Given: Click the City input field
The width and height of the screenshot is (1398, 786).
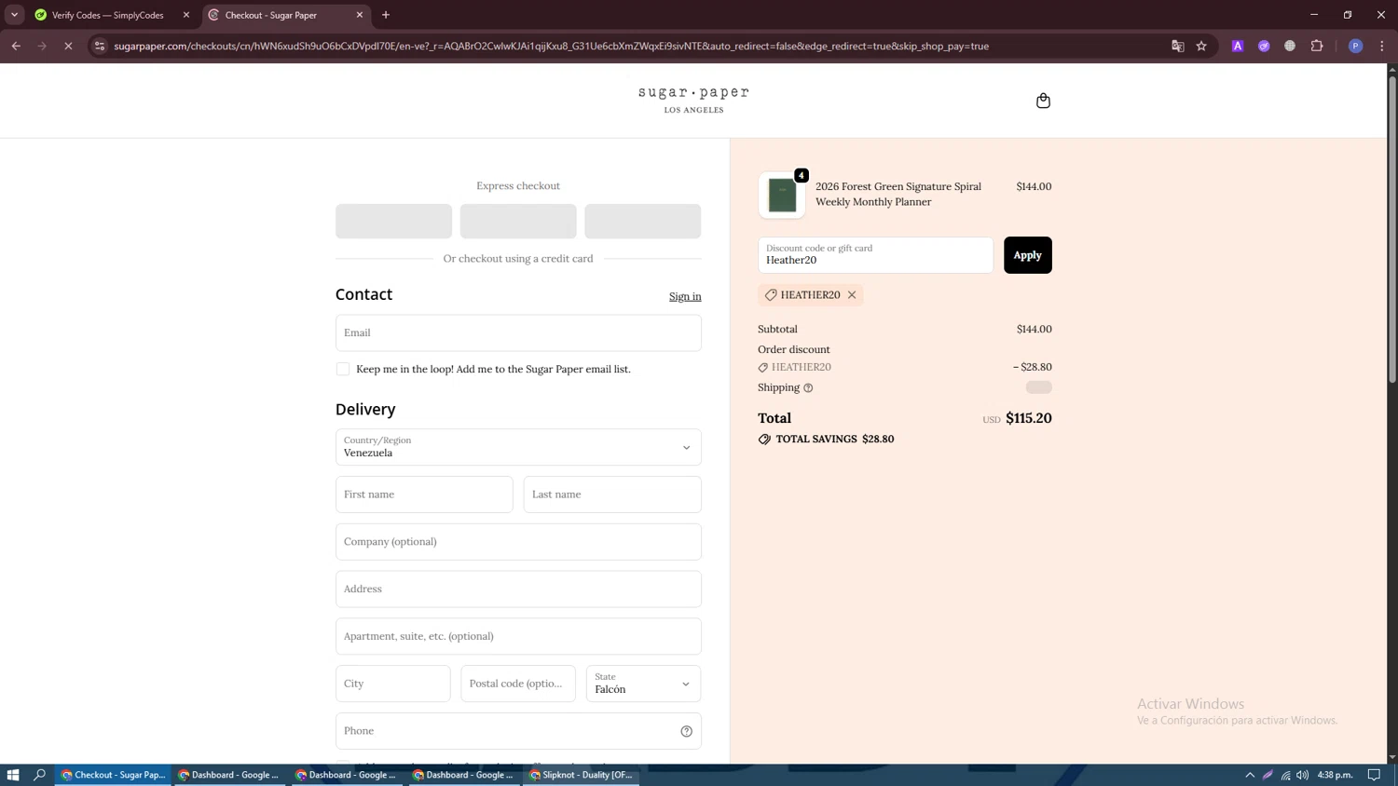Looking at the screenshot, I should tap(392, 684).
